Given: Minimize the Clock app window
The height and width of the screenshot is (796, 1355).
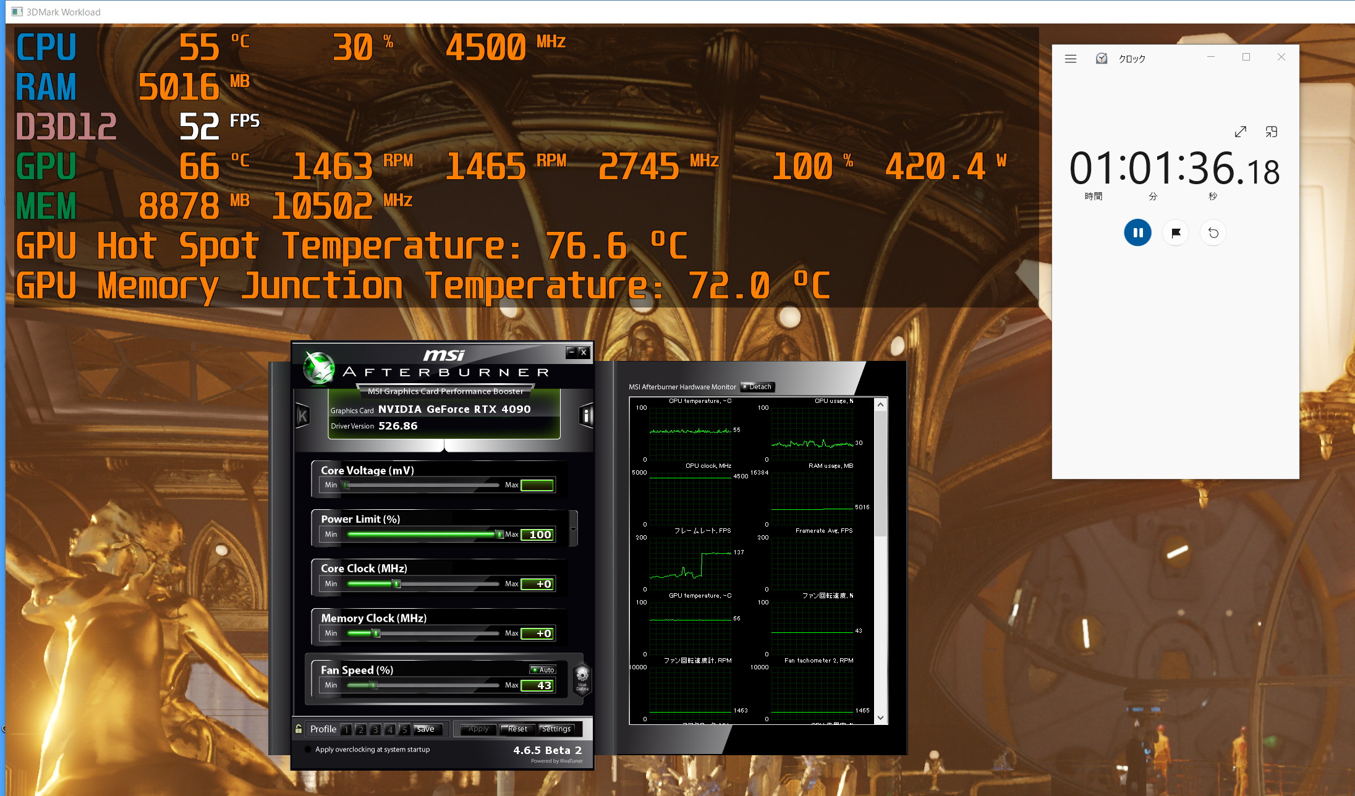Looking at the screenshot, I should (x=1211, y=57).
